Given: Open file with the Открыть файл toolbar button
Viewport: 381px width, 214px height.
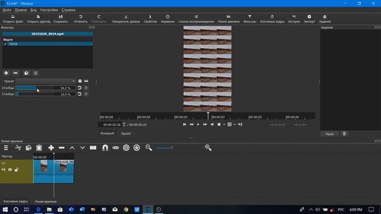Looking at the screenshot, I should click(x=13, y=19).
